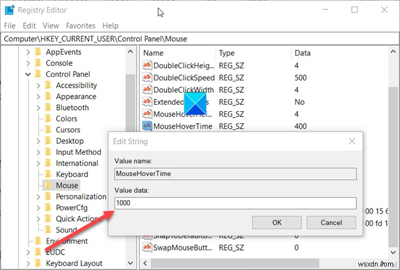Expand the Input Method subkey
This screenshot has width=400, height=270.
[38, 152]
